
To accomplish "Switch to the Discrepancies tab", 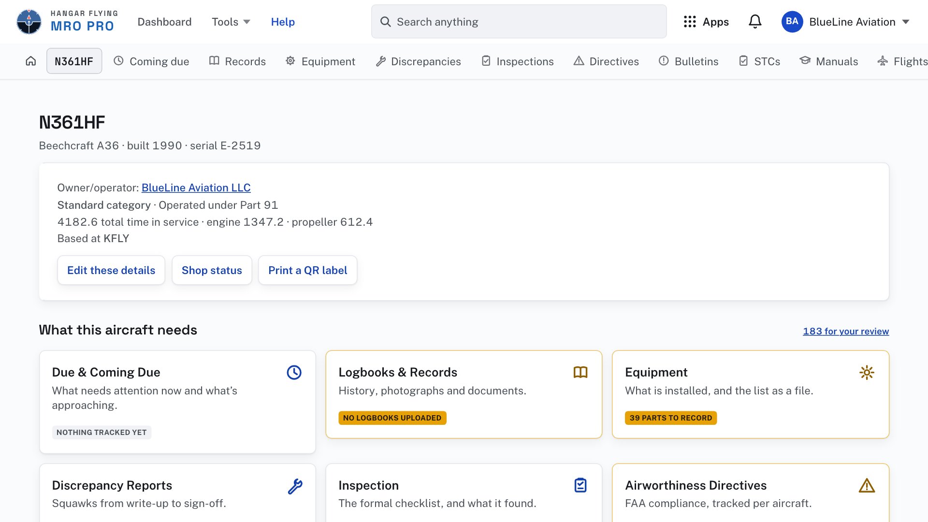I will coord(418,61).
